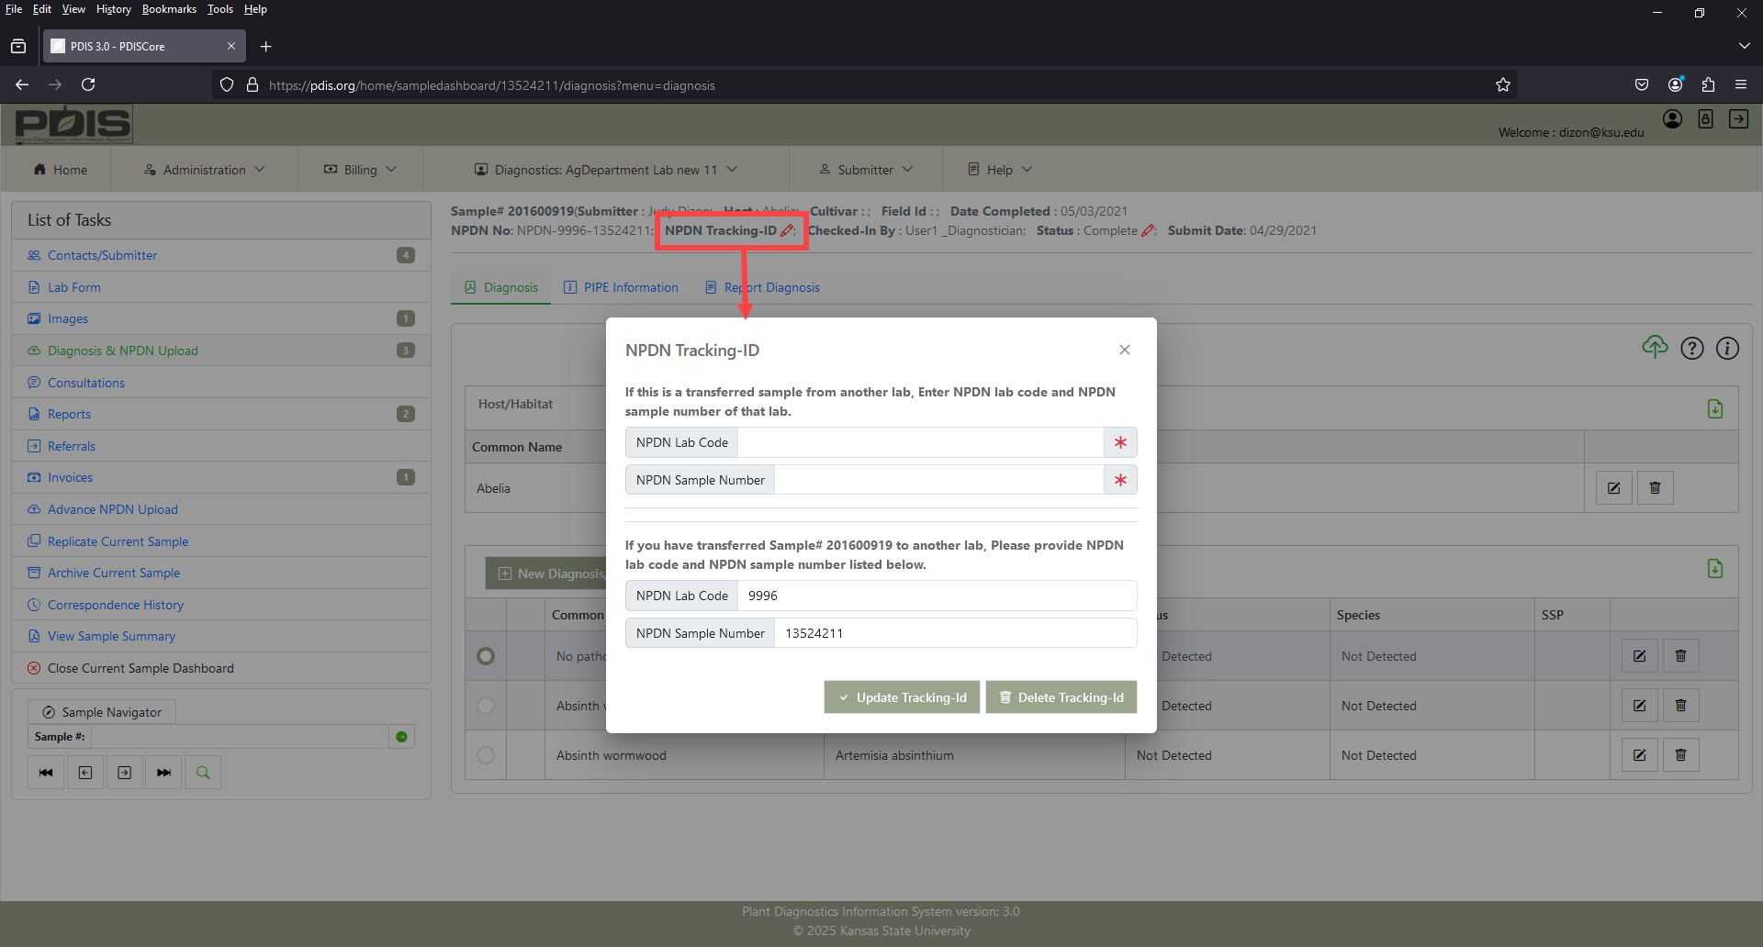Open the Billing dropdown
The image size is (1763, 947).
coord(360,170)
